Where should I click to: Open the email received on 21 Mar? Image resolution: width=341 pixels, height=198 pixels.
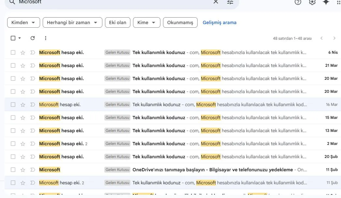point(173,65)
